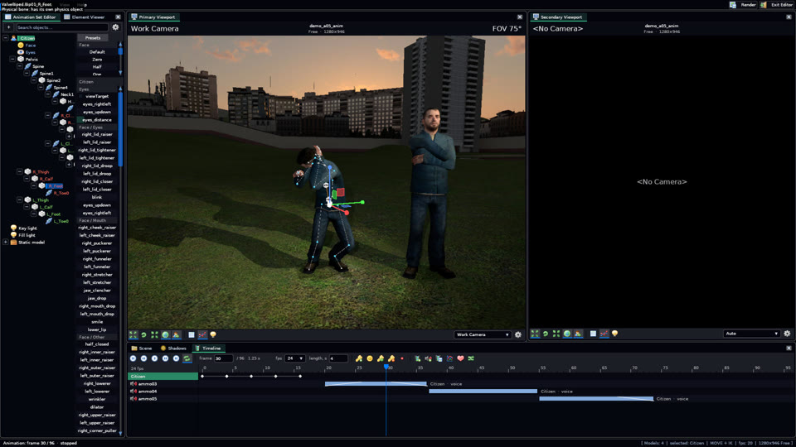Switch to the Shadows tab

click(x=173, y=348)
